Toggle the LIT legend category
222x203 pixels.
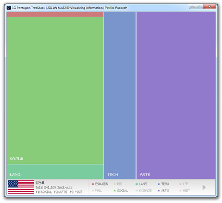pyautogui.click(x=183, y=184)
